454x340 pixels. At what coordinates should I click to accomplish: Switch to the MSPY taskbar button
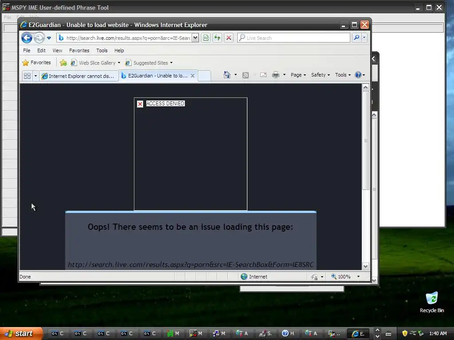tap(196, 333)
